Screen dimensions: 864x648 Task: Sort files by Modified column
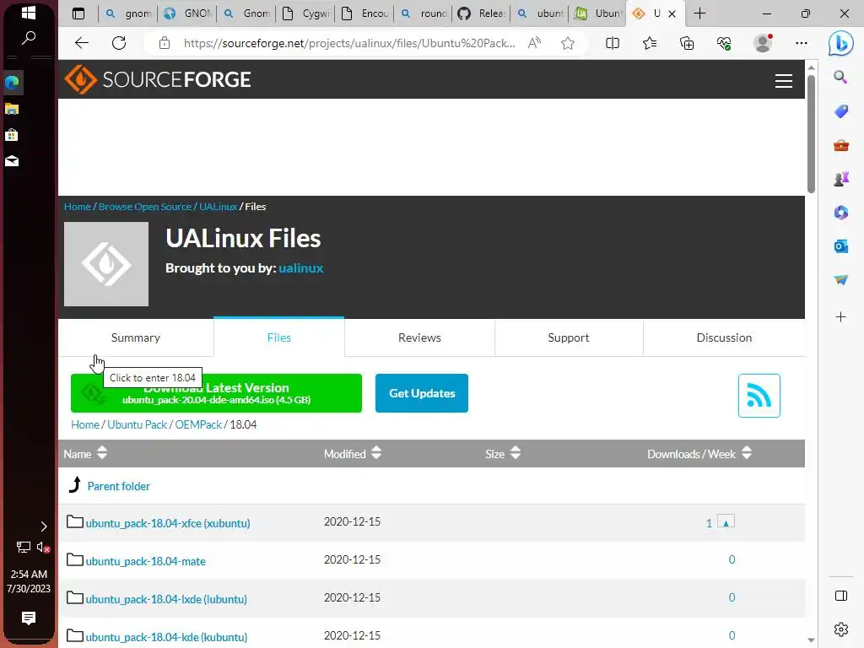353,454
